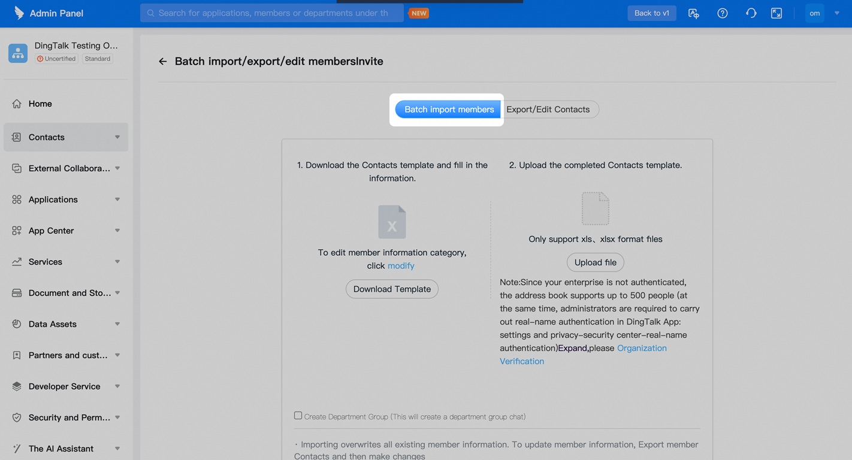Click the customer support headset icon
852x460 pixels.
point(751,13)
